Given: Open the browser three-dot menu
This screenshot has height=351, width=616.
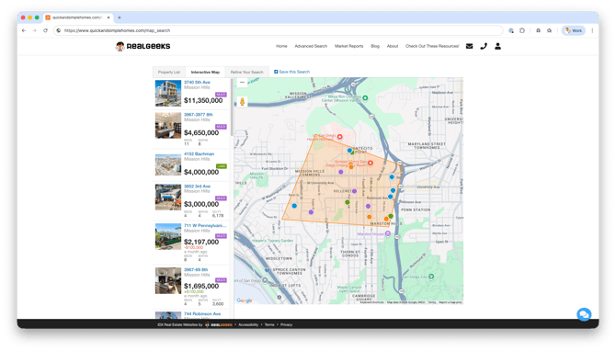Looking at the screenshot, I should (592, 30).
